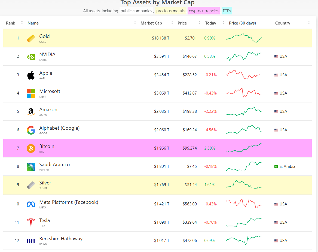
Task: Click the USA flag in NVIDIA row
Action: [276, 57]
